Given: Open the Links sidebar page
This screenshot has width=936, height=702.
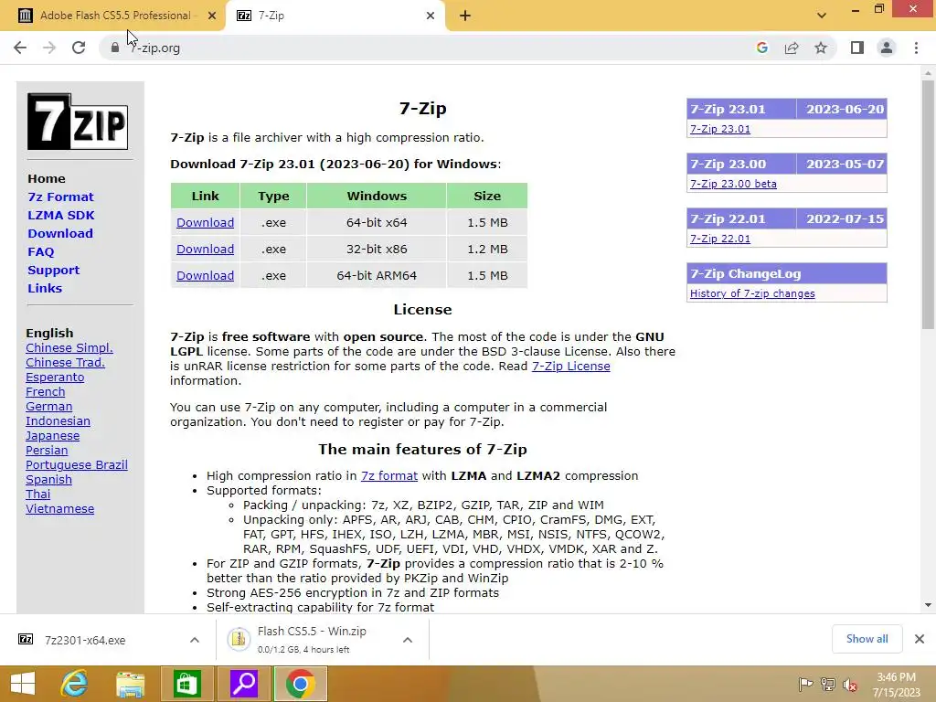Looking at the screenshot, I should [45, 288].
